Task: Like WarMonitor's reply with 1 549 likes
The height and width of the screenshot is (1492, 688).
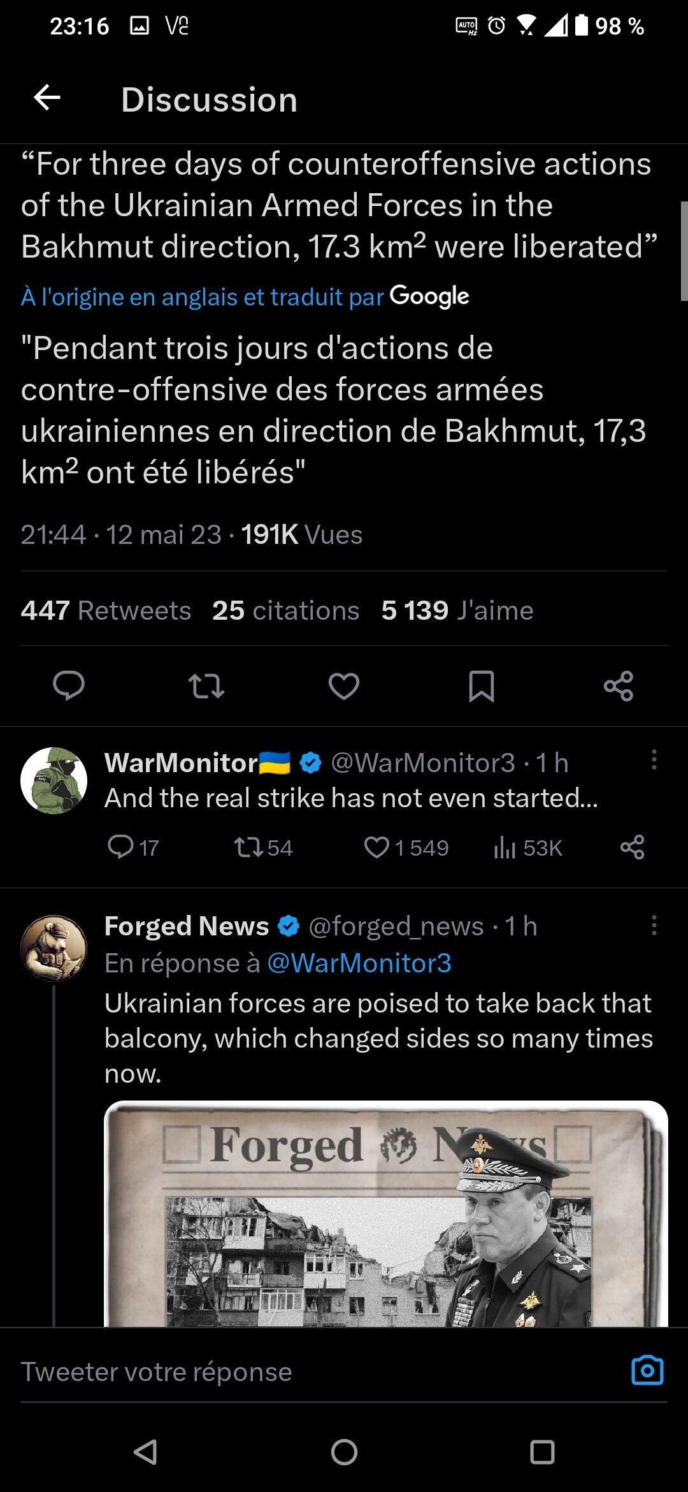Action: coord(377,847)
